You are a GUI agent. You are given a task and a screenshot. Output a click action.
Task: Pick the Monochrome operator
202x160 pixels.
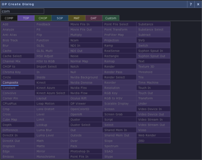click(x=51, y=157)
